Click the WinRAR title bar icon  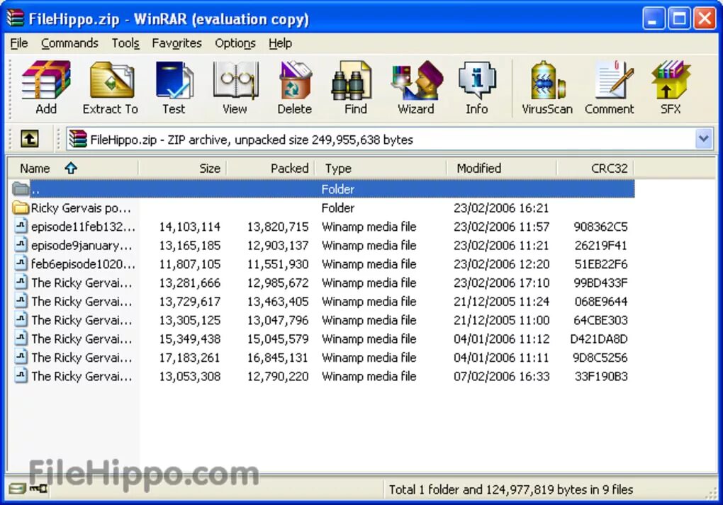tap(15, 18)
